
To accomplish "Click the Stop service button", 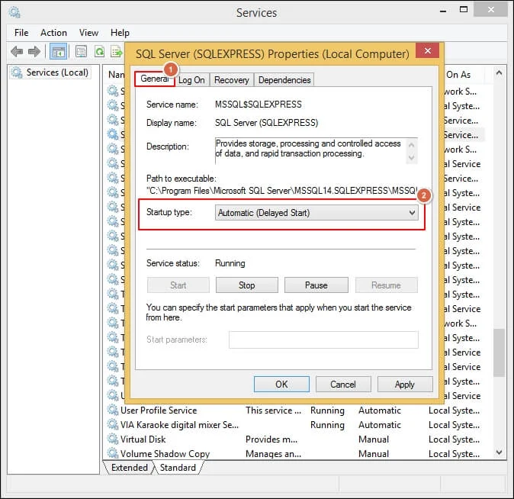I will tap(246, 285).
